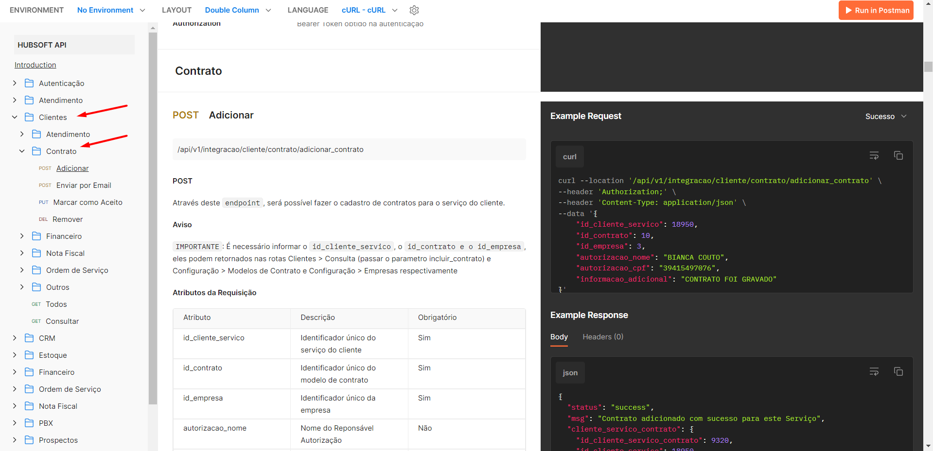
Task: Click the Run in Postman button
Action: pos(876,10)
